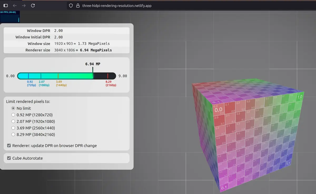Click the URL address bar text
This screenshot has width=316, height=194.
click(x=117, y=6)
